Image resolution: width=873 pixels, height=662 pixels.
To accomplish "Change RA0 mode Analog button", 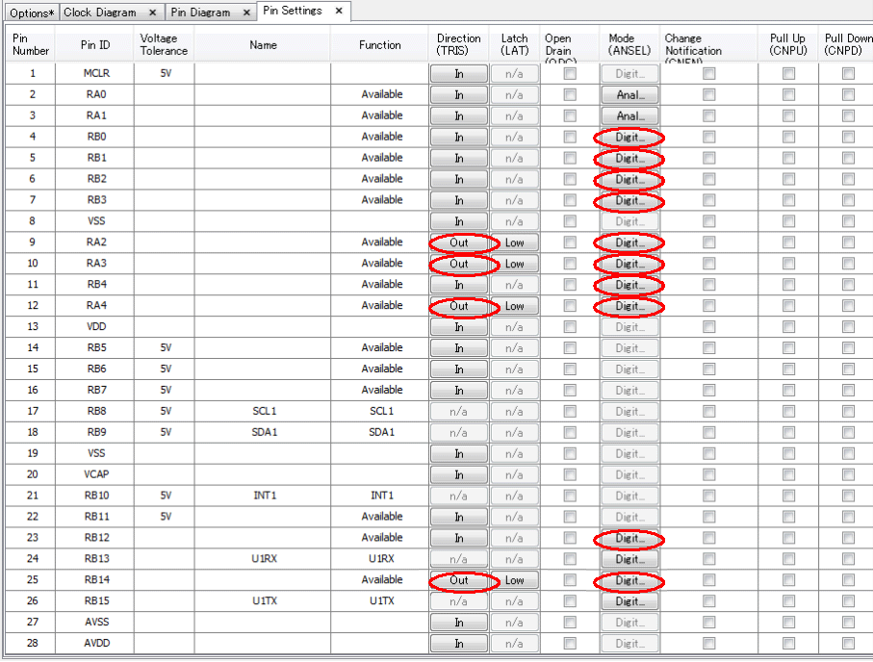I will pos(629,94).
